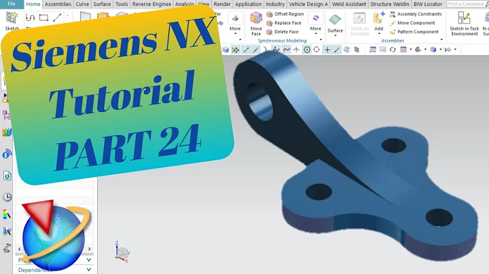Toggle Enable Snap Point
This screenshot has height=274, width=489.
[236, 50]
